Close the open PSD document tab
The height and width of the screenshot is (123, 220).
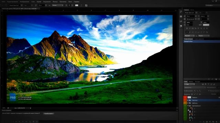coord(39,9)
